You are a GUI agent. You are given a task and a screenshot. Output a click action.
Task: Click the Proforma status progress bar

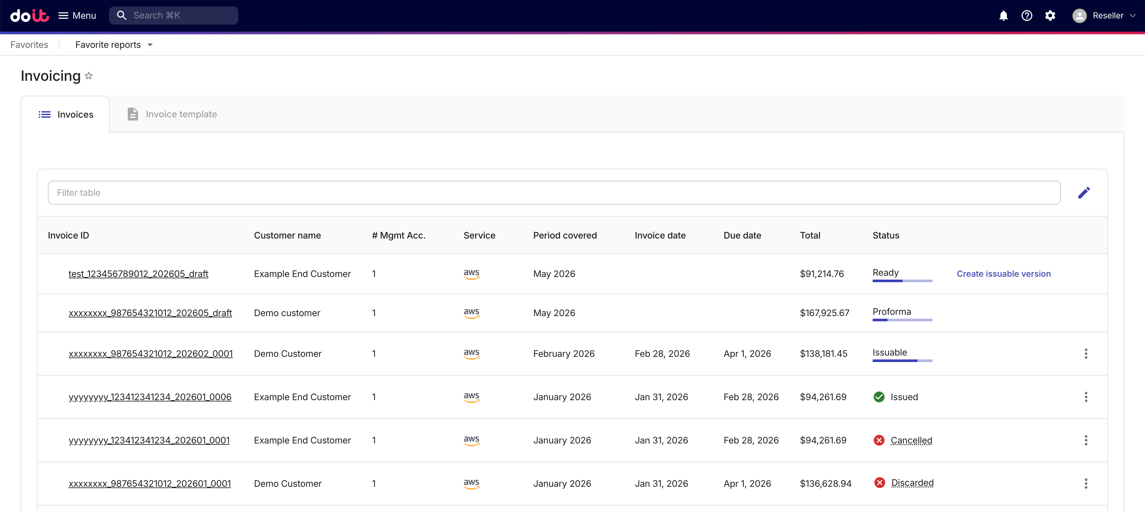pos(902,320)
